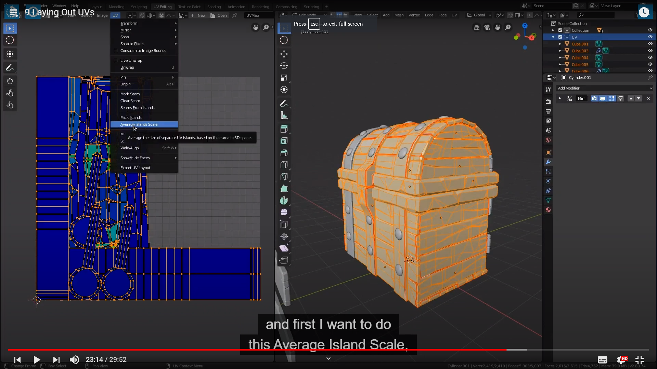The height and width of the screenshot is (369, 657).
Task: Enable the Live Unwrap checkbox
Action: click(116, 60)
